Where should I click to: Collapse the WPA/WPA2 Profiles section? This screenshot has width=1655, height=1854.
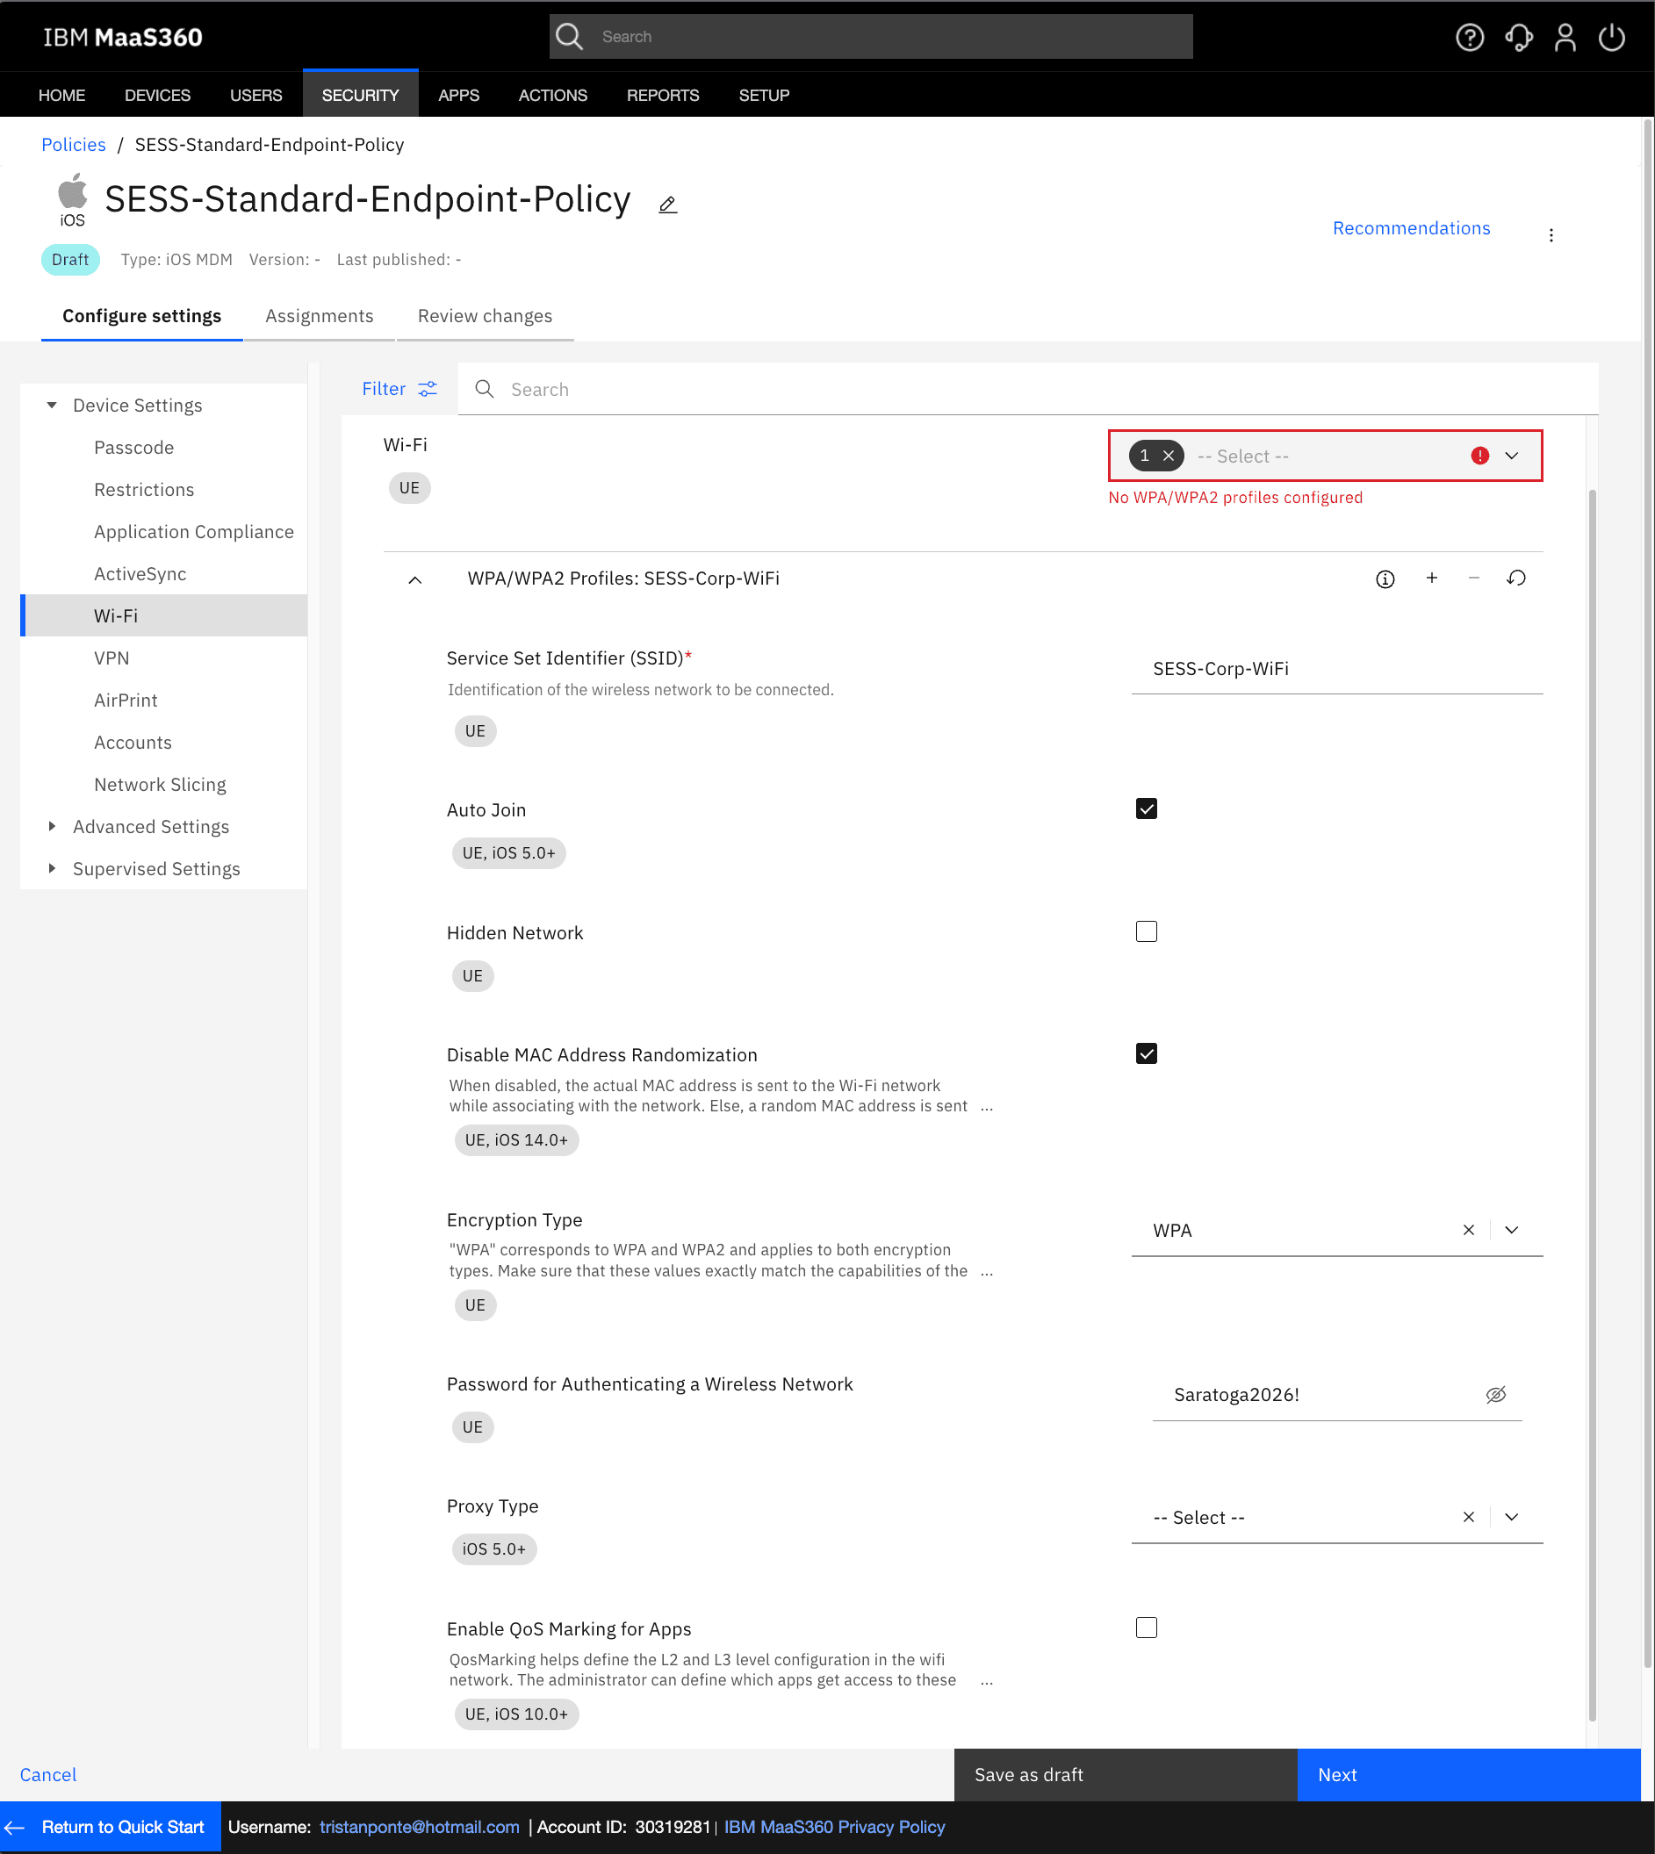point(414,579)
